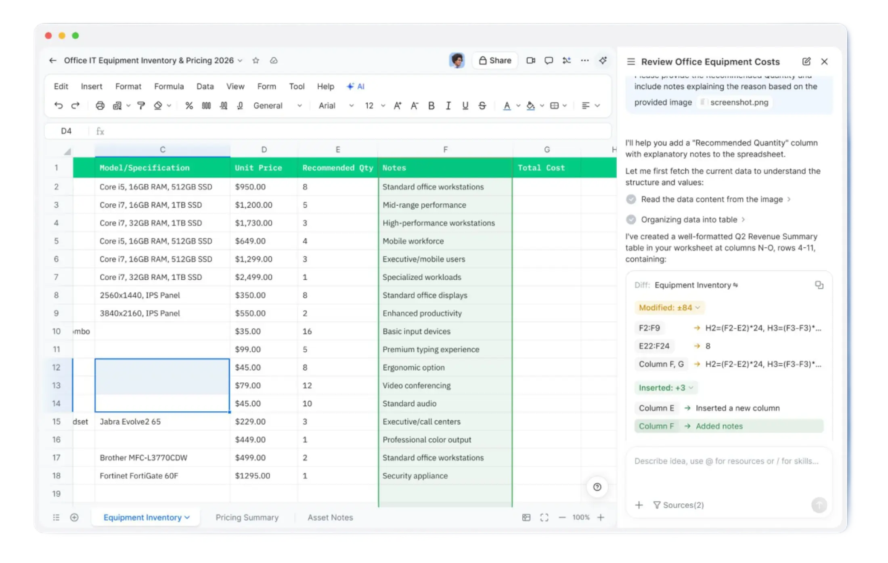Star the document as favorite
The image size is (888, 563).
pyautogui.click(x=256, y=60)
